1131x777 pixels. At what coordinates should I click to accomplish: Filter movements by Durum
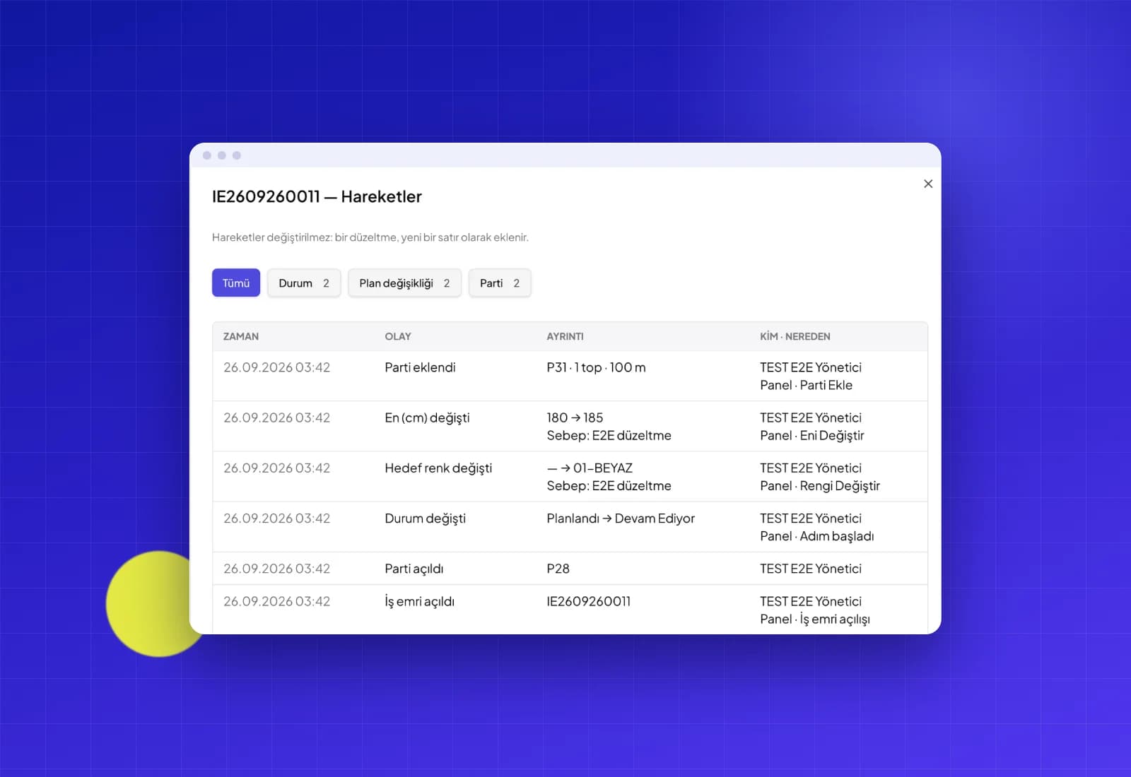304,283
